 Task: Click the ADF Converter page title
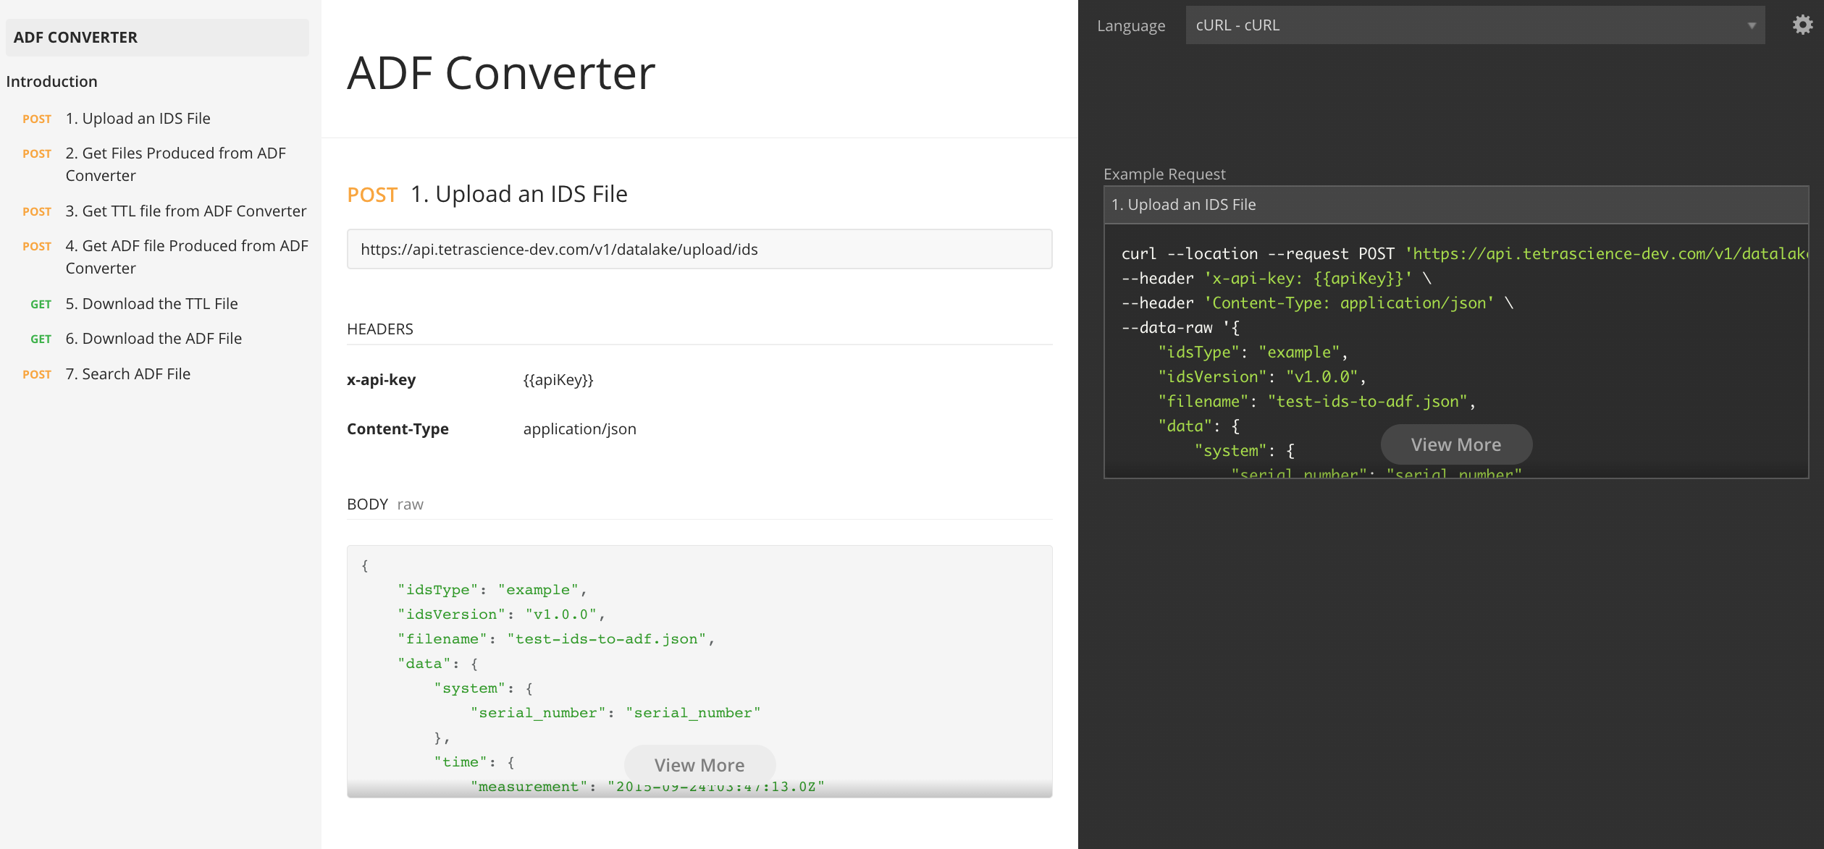click(501, 73)
